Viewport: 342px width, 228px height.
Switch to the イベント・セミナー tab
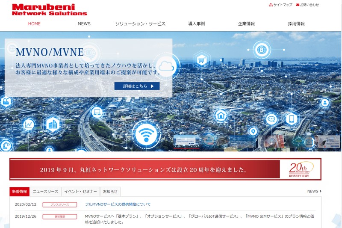point(80,192)
